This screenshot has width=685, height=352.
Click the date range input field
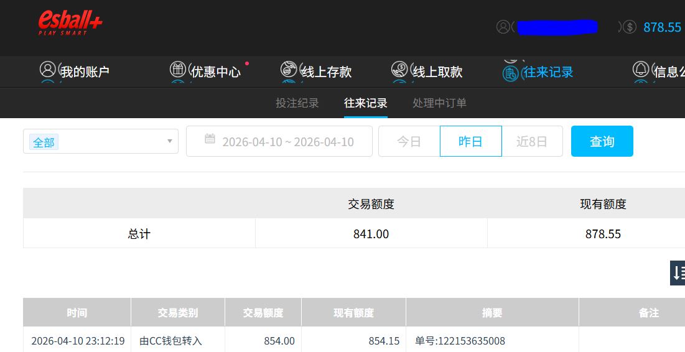(288, 142)
